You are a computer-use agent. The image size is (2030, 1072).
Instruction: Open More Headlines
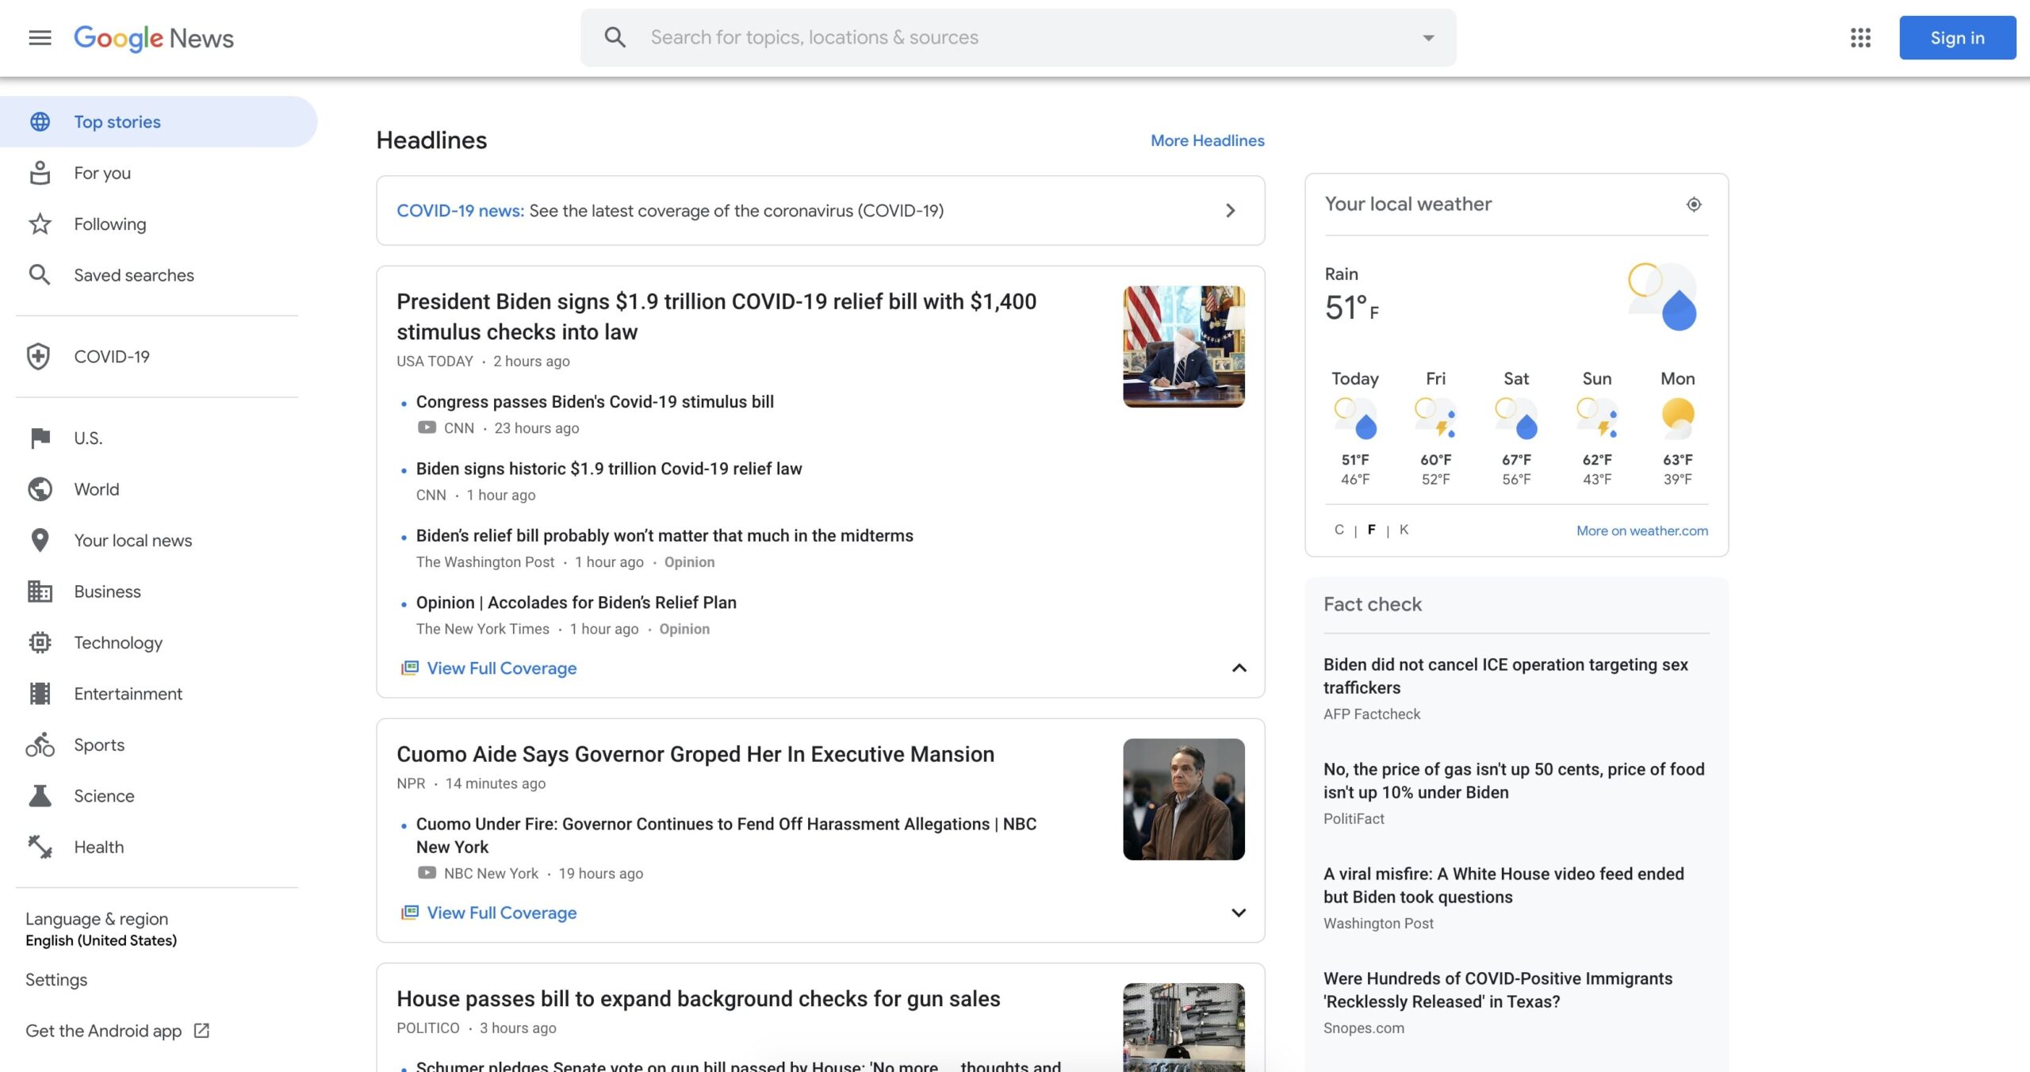1206,140
